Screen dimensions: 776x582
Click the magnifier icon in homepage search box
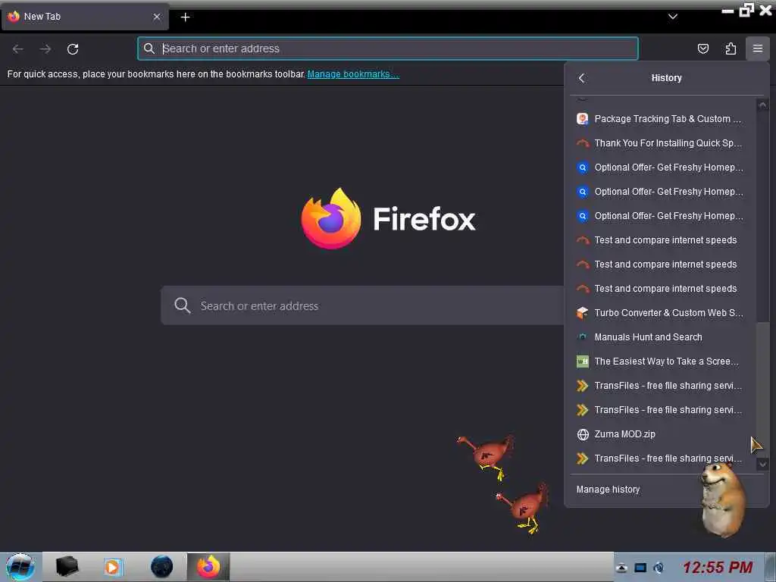(x=182, y=305)
